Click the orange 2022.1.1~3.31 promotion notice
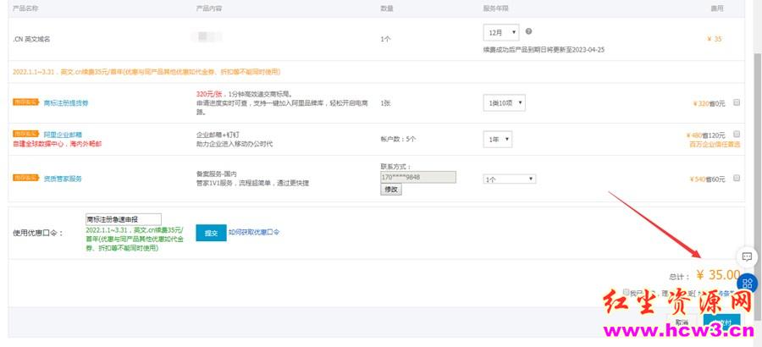Image resolution: width=762 pixels, height=347 pixels. 146,72
